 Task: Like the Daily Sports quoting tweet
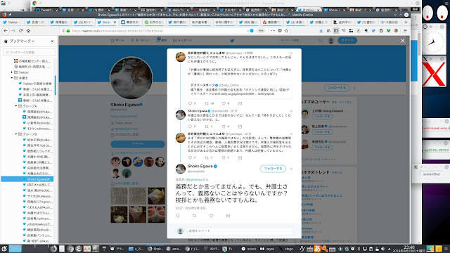pos(224,103)
